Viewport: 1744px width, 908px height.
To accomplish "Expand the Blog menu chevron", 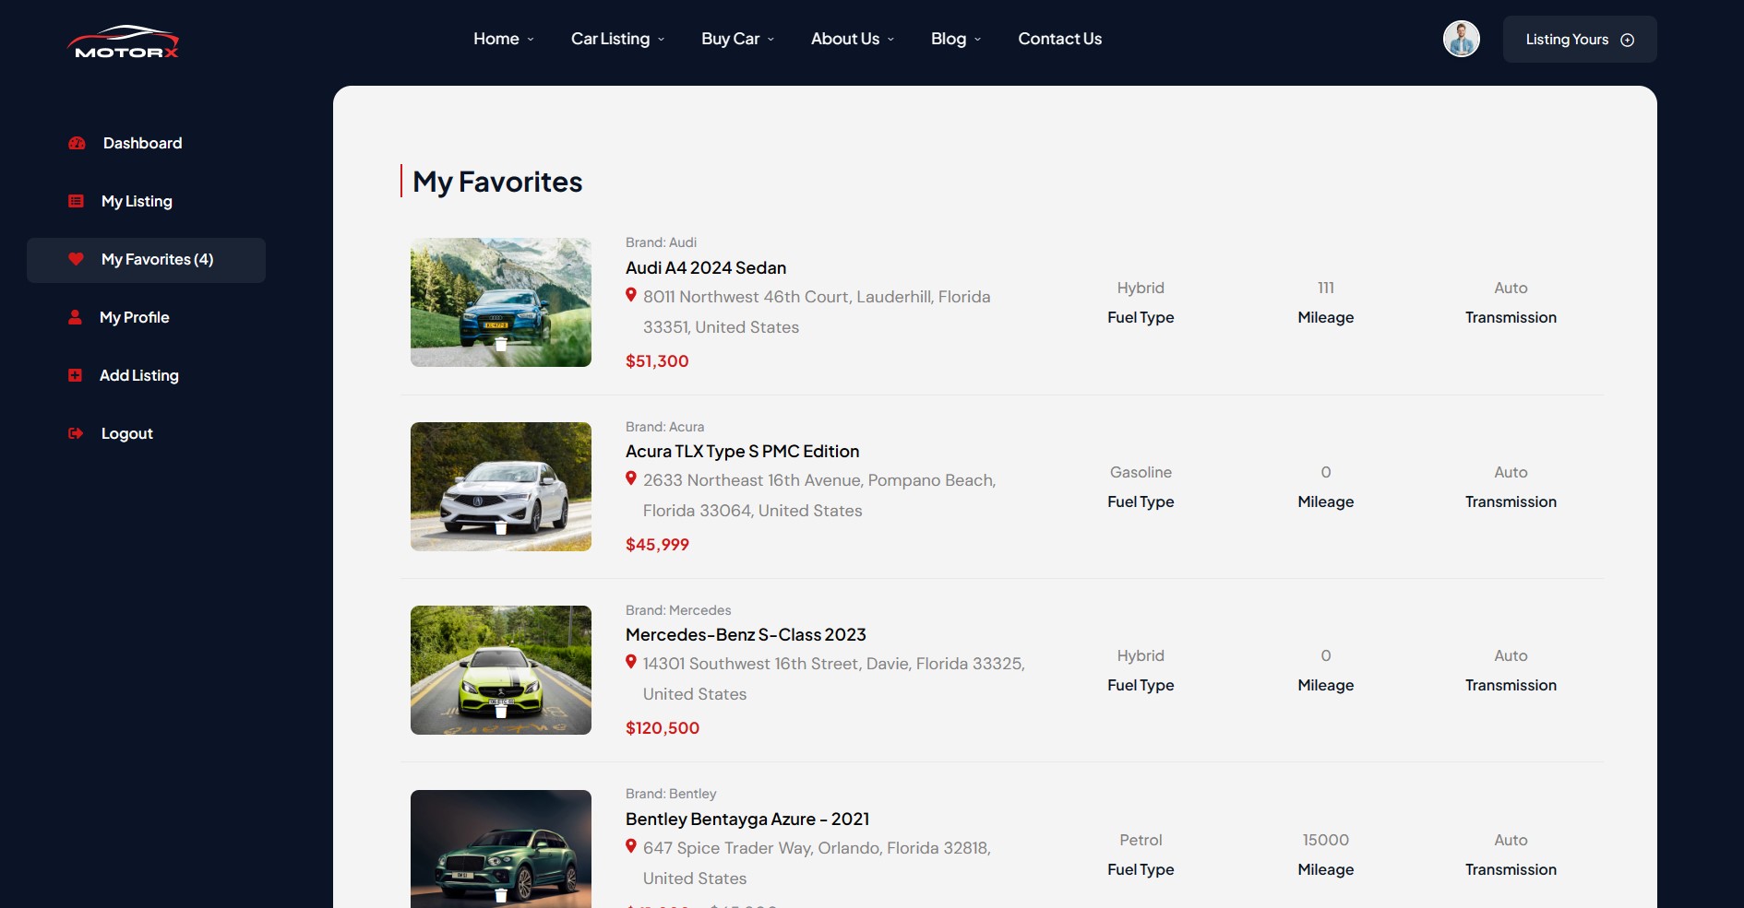I will coord(977,40).
